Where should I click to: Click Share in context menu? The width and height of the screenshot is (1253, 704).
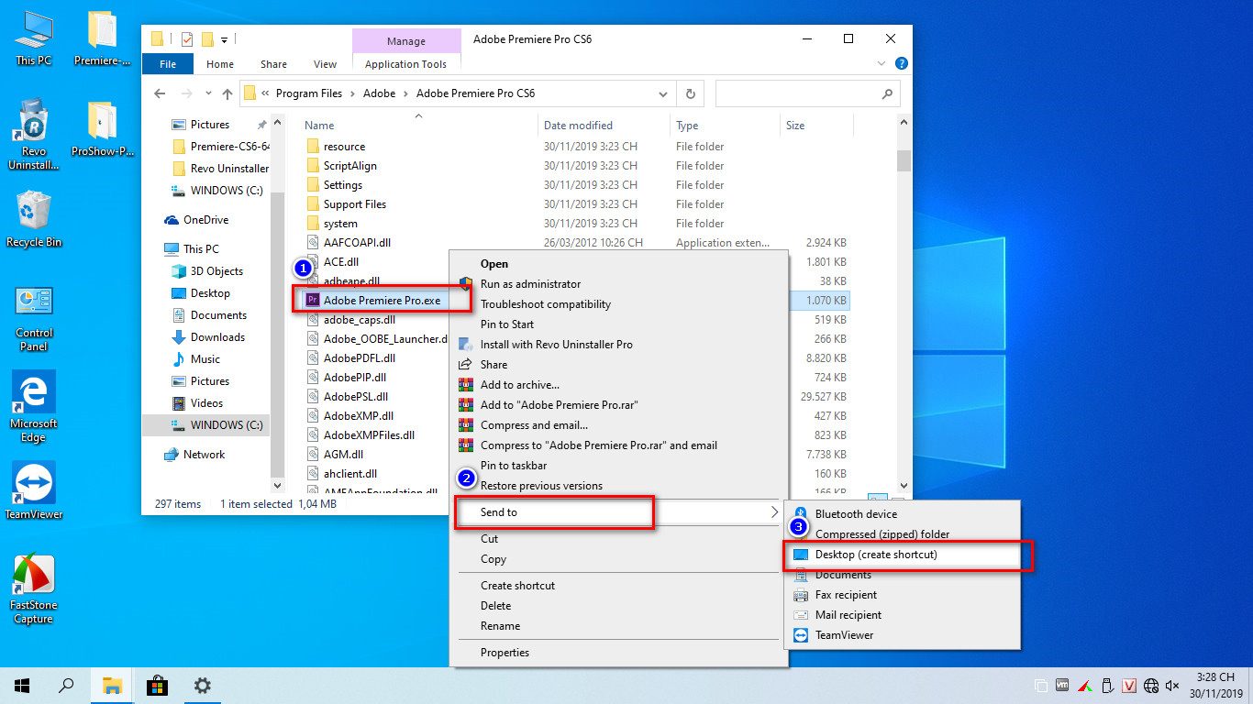point(493,365)
